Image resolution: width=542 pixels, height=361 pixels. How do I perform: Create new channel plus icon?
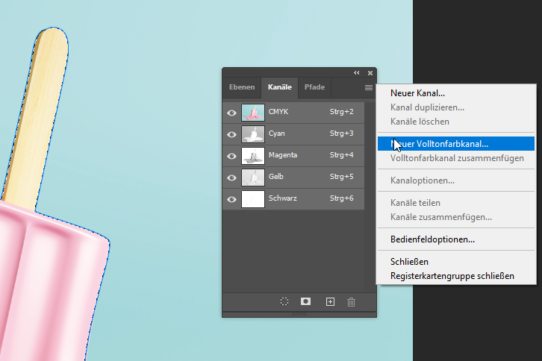330,301
